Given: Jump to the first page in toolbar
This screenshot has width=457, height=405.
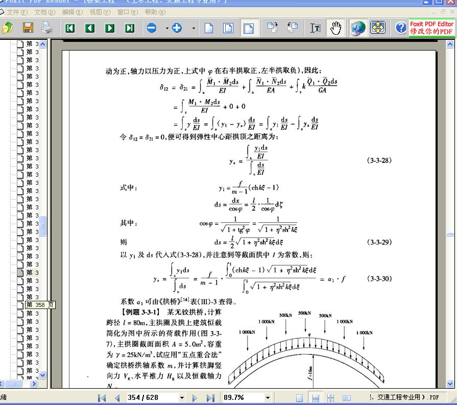Looking at the screenshot, I should pos(69,28).
